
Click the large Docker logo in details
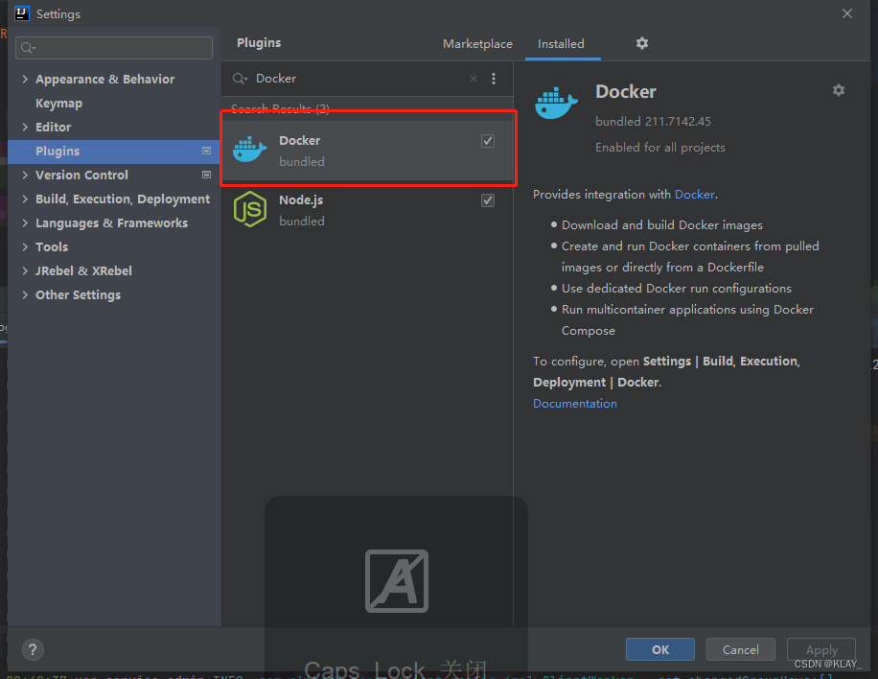coord(556,103)
